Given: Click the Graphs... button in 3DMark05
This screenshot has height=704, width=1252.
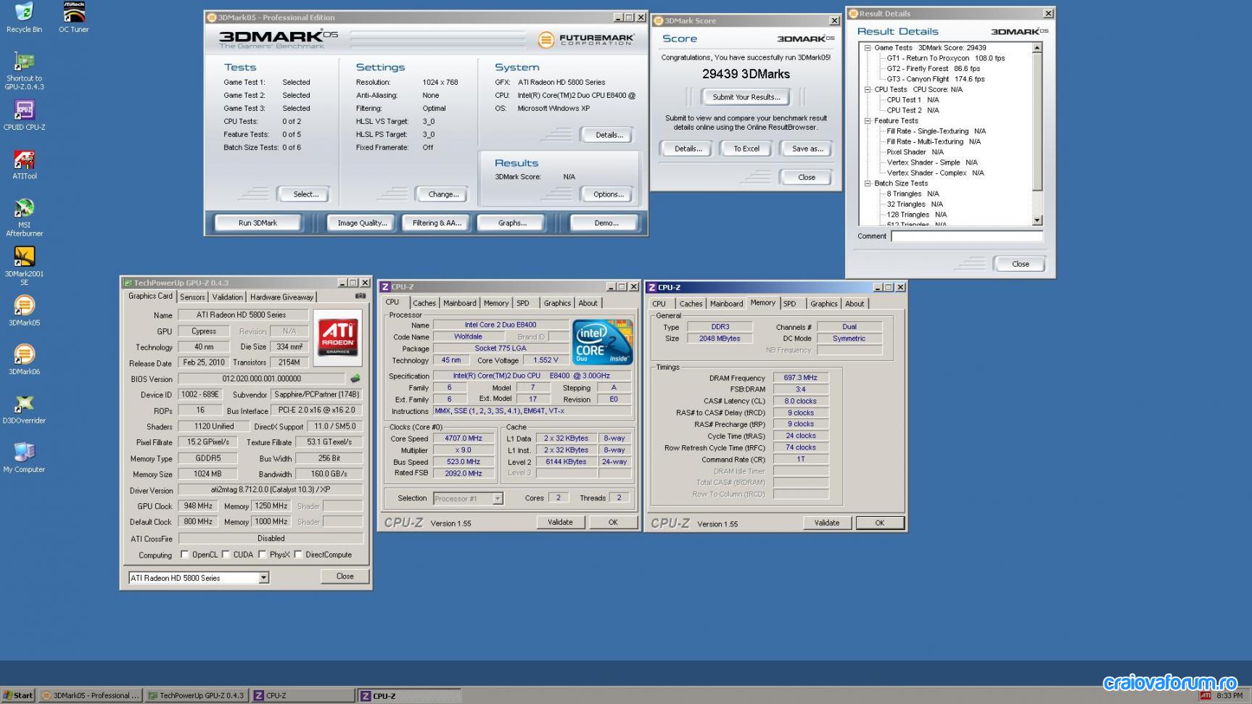Looking at the screenshot, I should click(512, 223).
